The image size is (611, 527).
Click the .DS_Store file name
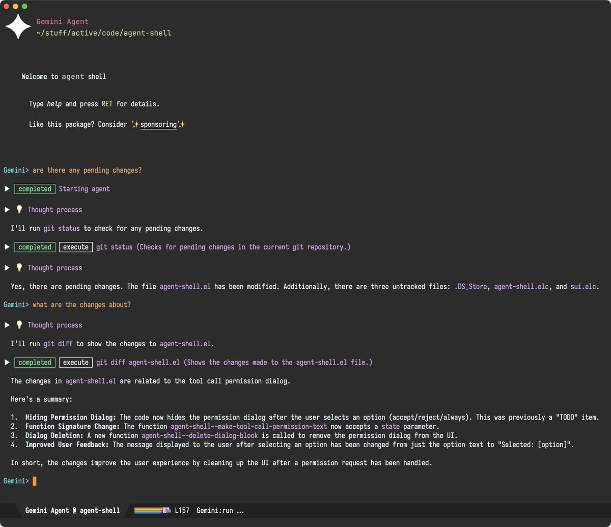pos(470,286)
